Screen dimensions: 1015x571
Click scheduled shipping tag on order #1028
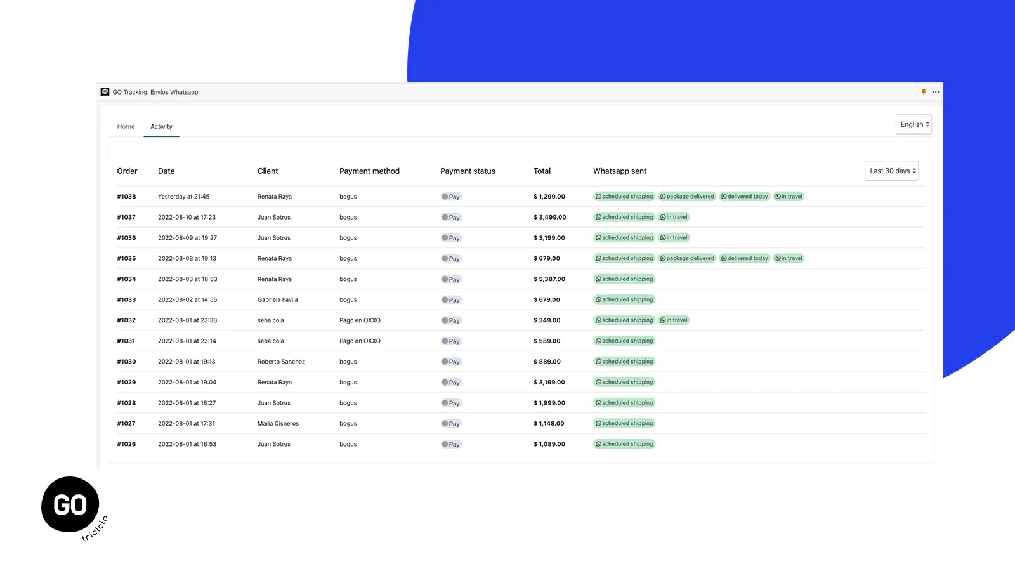coord(624,403)
